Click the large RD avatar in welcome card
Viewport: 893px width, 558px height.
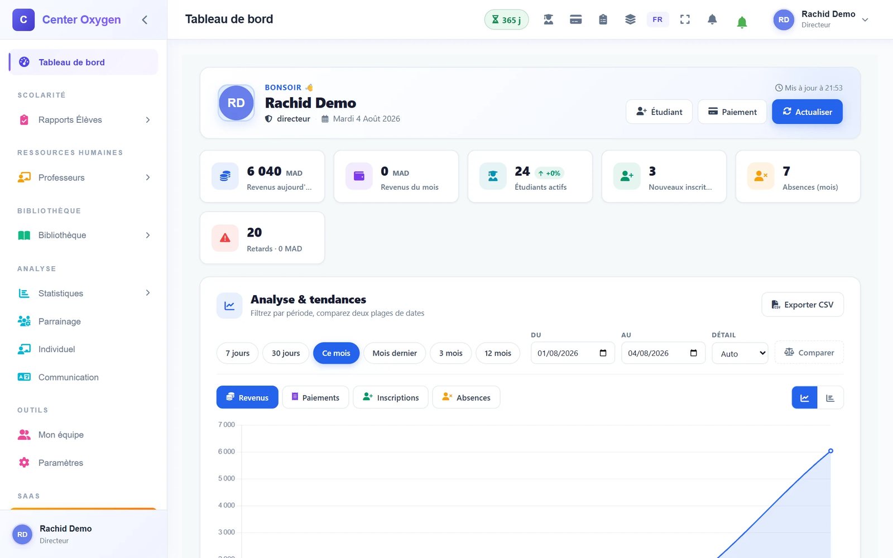(x=236, y=103)
